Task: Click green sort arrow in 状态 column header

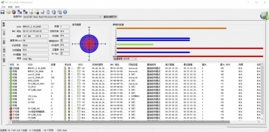Action: point(18,65)
